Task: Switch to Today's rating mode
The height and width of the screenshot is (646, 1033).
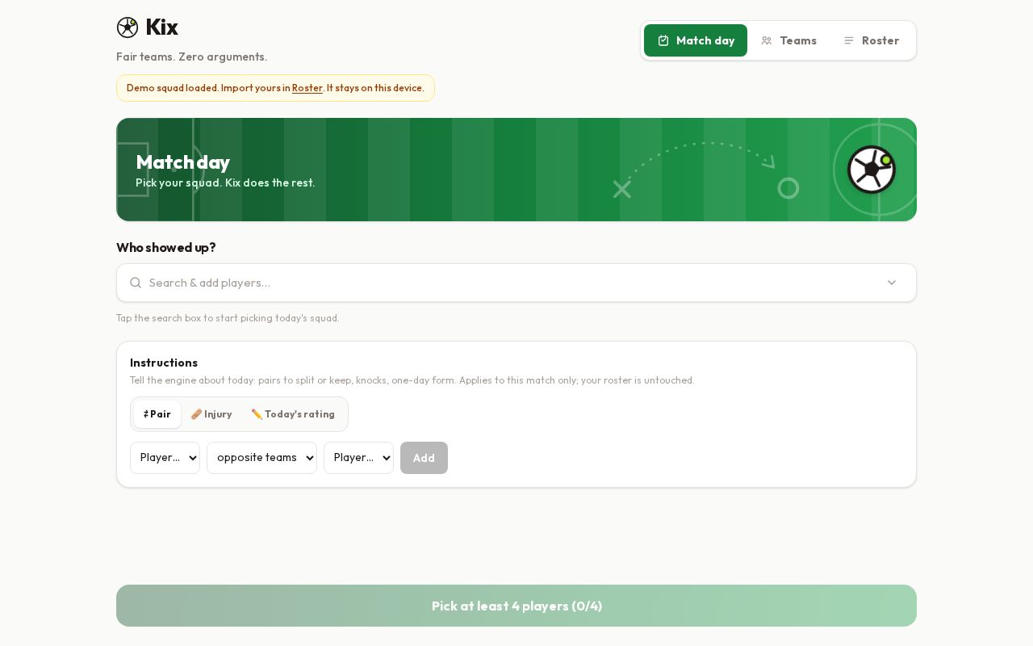Action: 293,414
